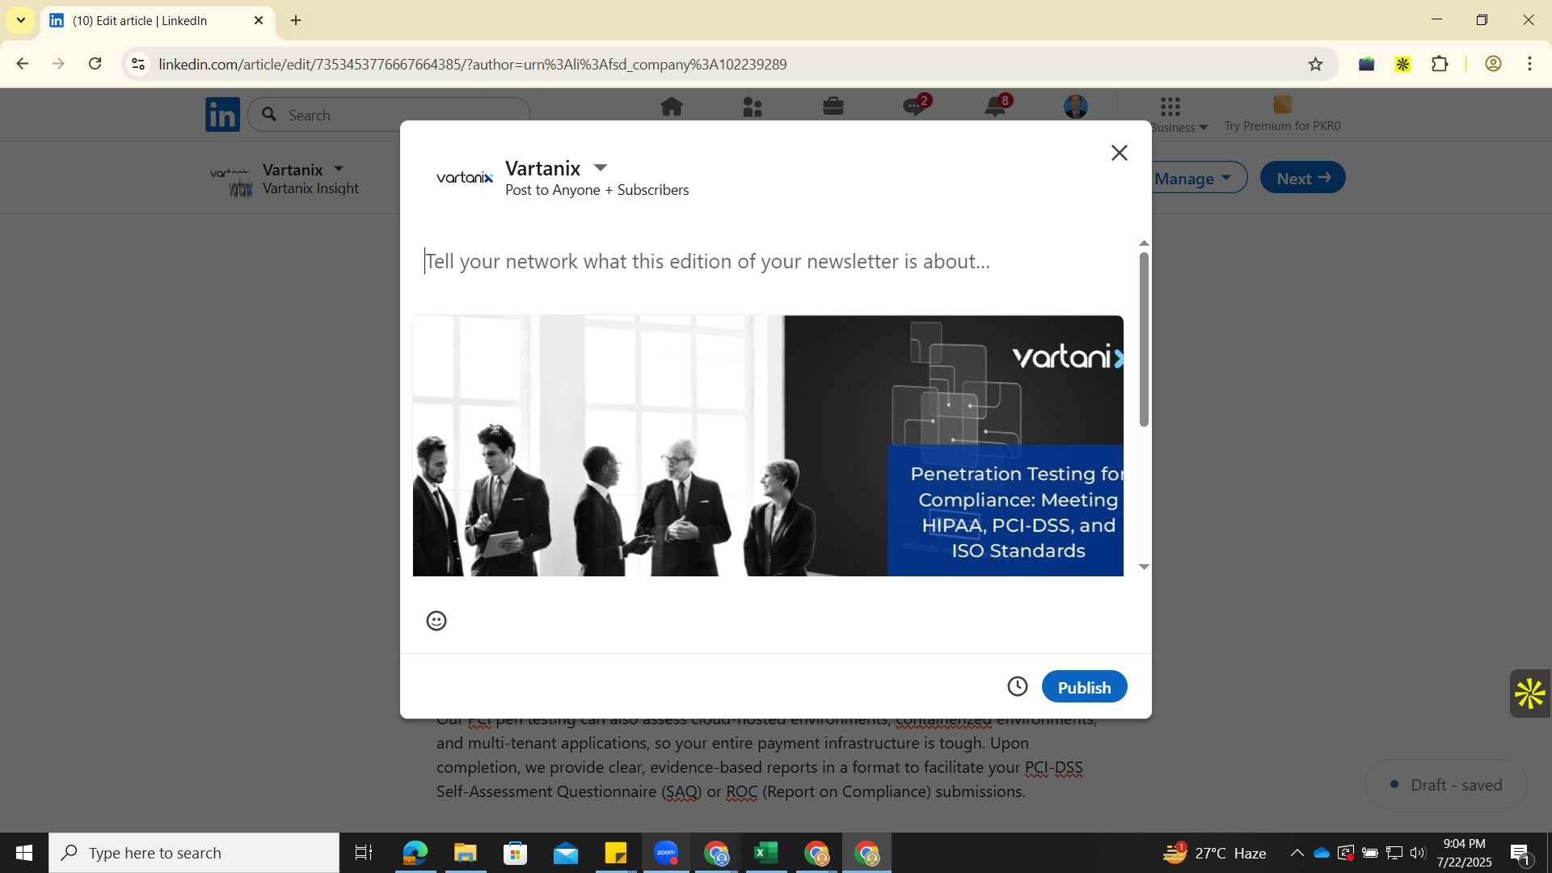Open the browser extensions puzzle icon
Image resolution: width=1552 pixels, height=873 pixels.
1440,64
